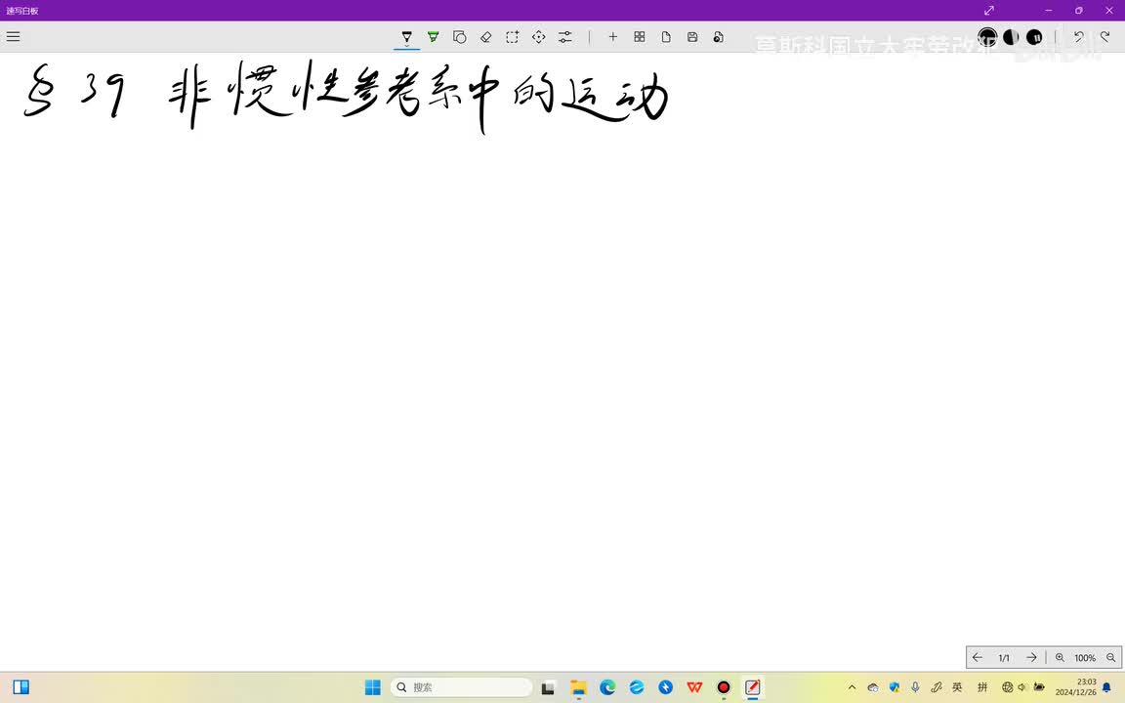Viewport: 1125px width, 703px height.
Task: Switch the input language 英 indicator
Action: [957, 687]
